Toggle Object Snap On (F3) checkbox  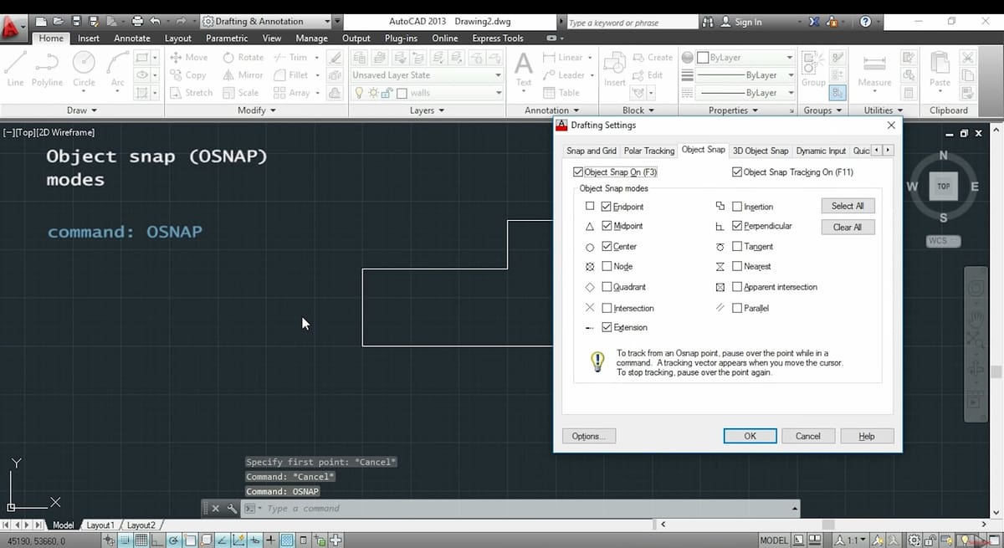coord(578,172)
